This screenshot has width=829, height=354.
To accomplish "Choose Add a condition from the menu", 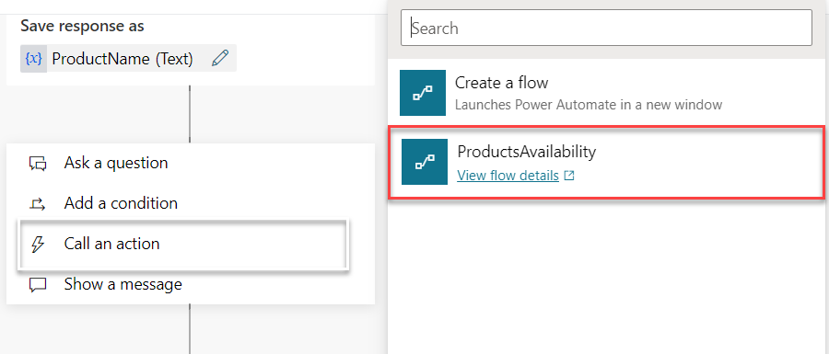I will coord(191,203).
